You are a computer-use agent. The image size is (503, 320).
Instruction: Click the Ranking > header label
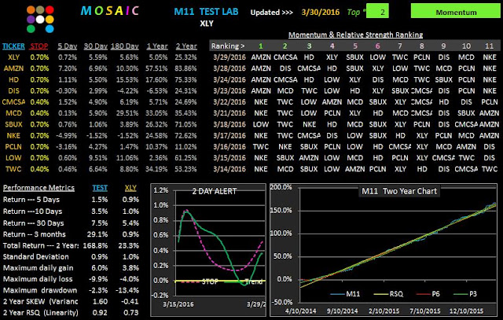pos(228,46)
